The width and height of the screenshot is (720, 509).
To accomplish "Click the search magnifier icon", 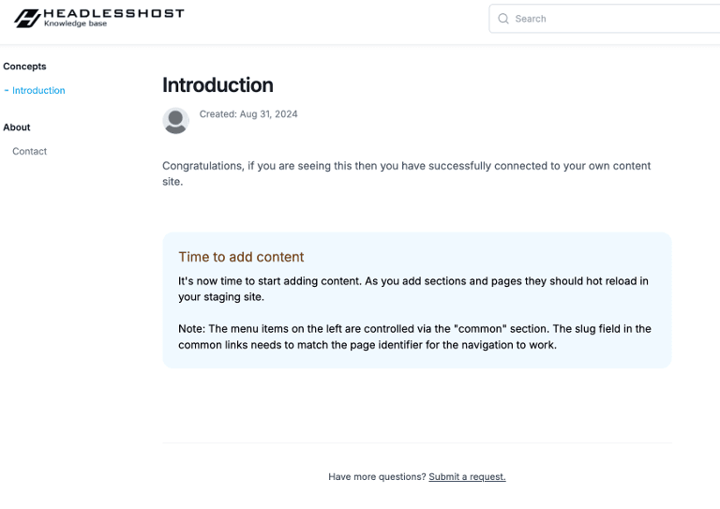I will pos(503,19).
